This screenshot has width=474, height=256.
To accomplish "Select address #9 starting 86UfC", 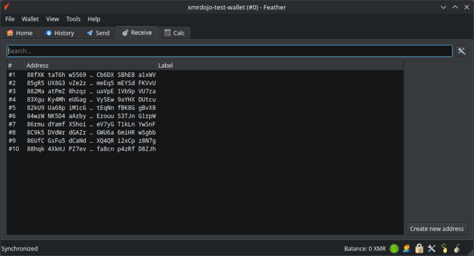I will point(205,141).
